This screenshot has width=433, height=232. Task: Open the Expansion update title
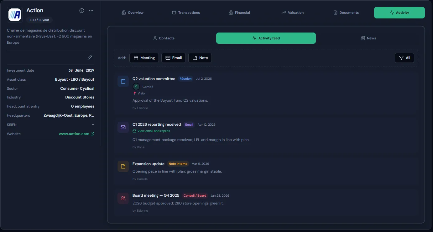[149, 164]
